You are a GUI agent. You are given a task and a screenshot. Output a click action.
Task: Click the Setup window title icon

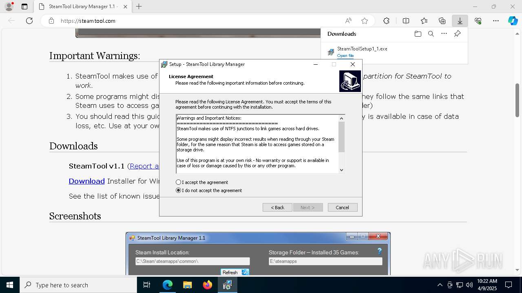coord(164,64)
